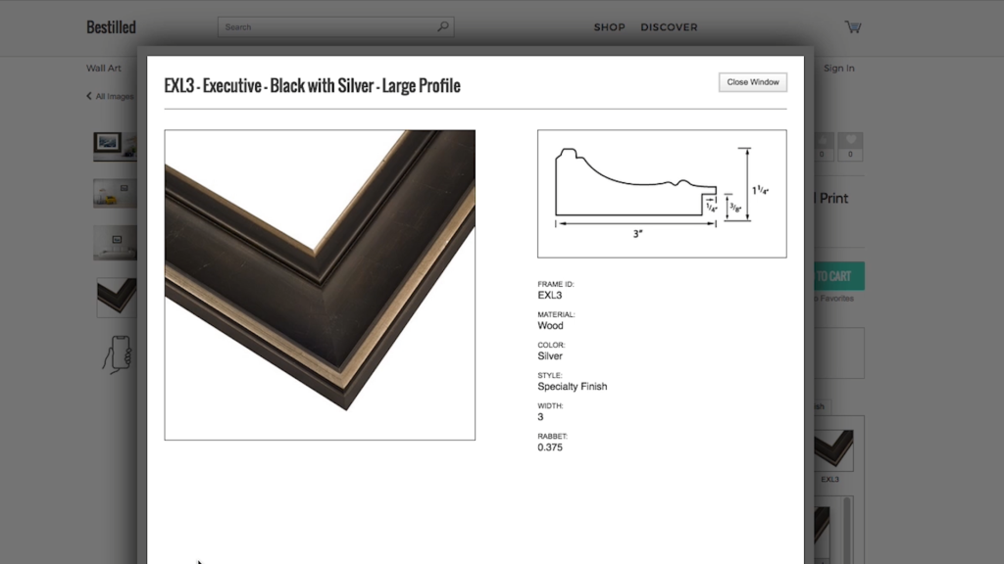Select the first framed art thumbnail
The width and height of the screenshot is (1004, 564).
tap(114, 145)
